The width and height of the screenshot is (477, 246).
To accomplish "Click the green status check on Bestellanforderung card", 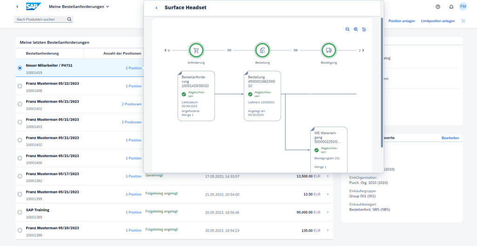I will coord(184,94).
